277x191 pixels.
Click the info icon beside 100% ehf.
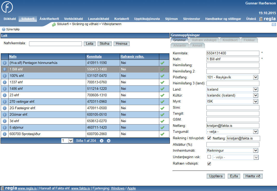(x=4, y=76)
